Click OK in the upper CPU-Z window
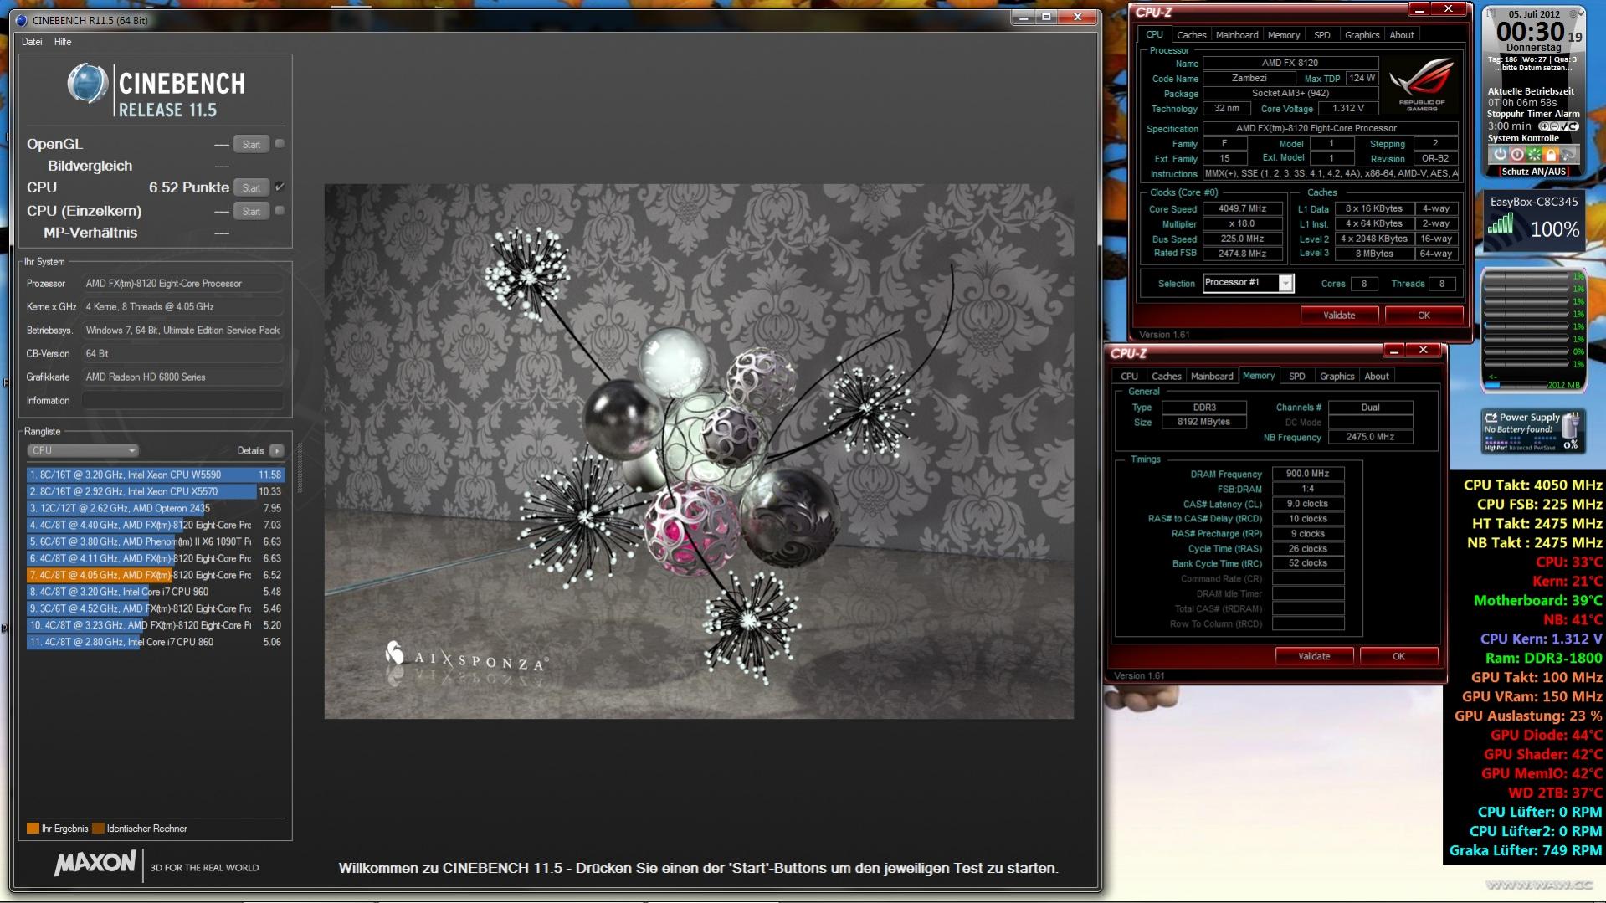This screenshot has height=903, width=1606. pyautogui.click(x=1424, y=316)
